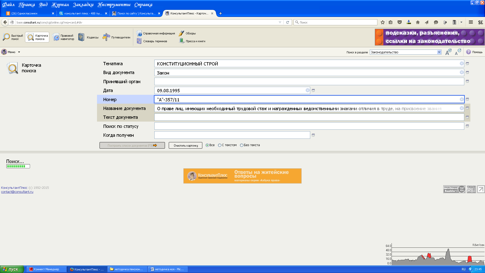Image resolution: width=485 pixels, height=273 pixels.
Task: Open Firefox downloads arrow icon
Action: (x=409, y=22)
